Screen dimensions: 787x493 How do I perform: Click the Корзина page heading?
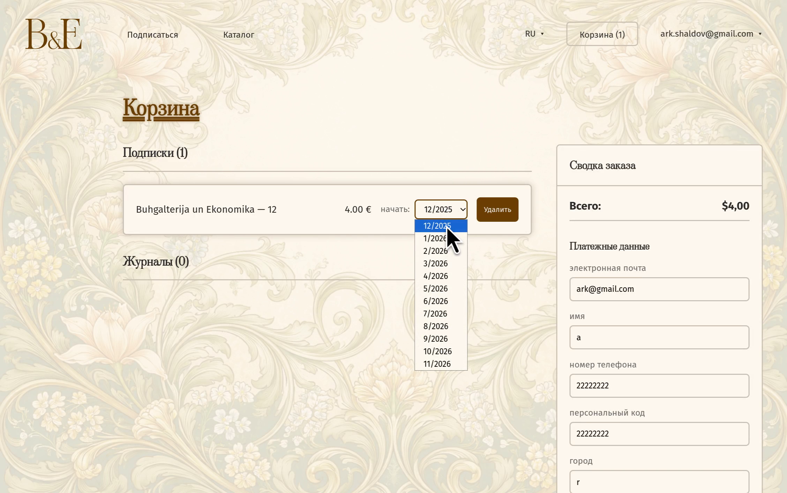click(x=161, y=108)
